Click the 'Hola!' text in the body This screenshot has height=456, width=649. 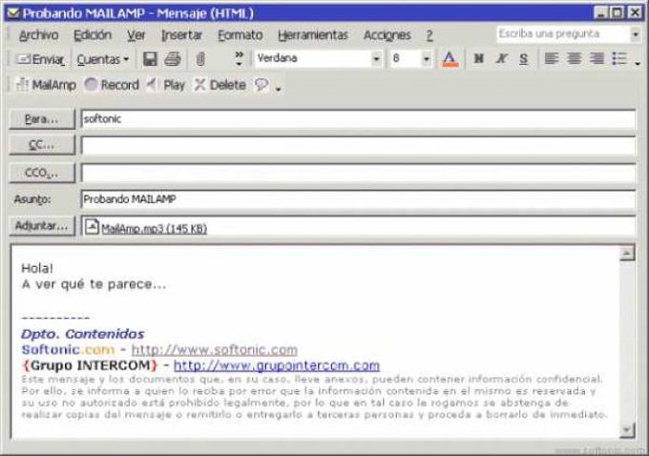click(x=37, y=268)
